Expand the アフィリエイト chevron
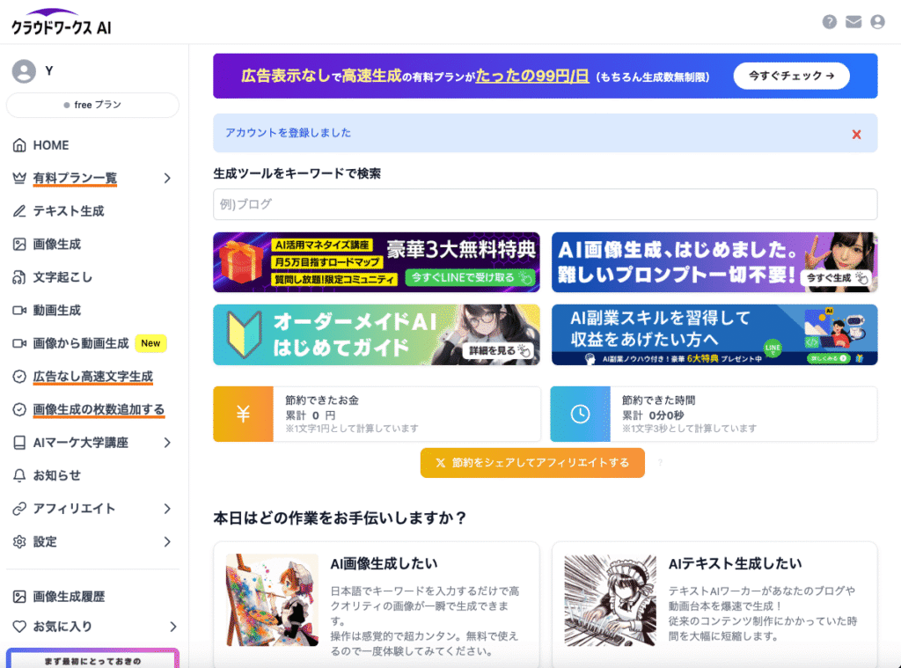The width and height of the screenshot is (901, 668). click(167, 509)
